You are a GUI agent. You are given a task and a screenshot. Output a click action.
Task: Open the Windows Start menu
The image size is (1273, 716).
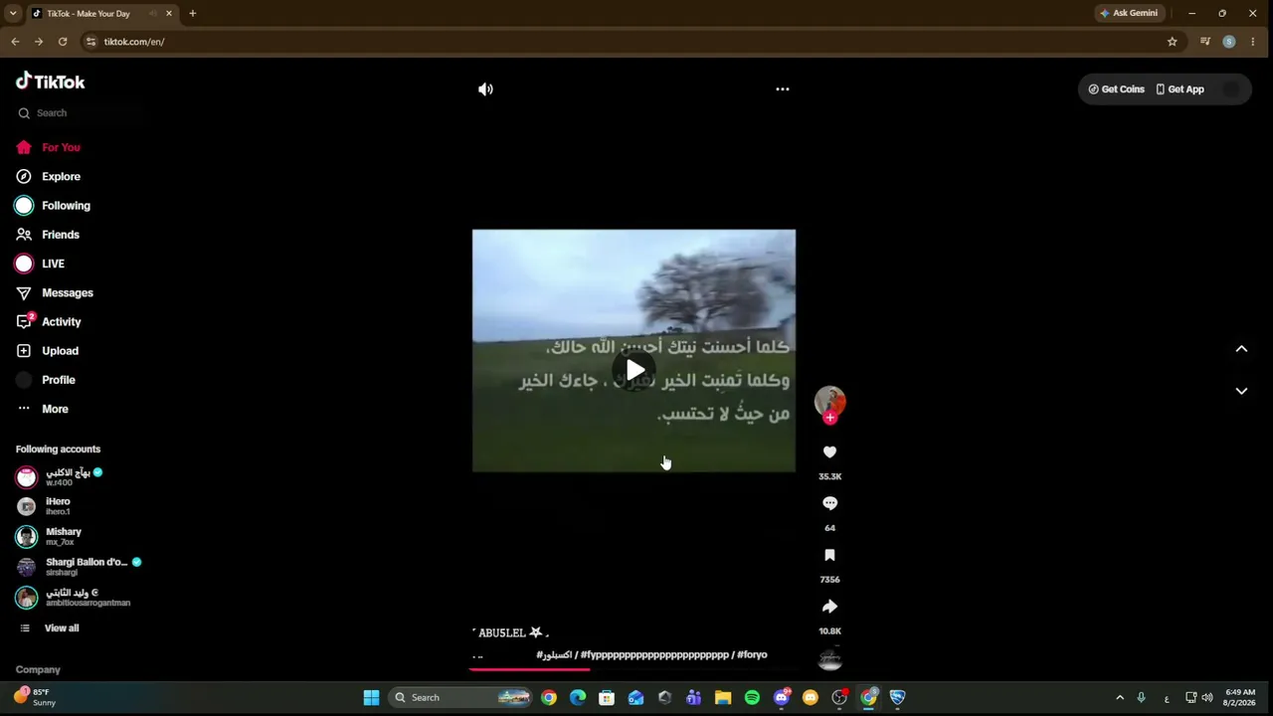coord(371,697)
